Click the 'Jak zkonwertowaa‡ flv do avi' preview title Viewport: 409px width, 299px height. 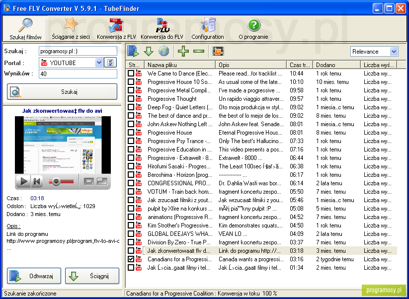coord(62,111)
